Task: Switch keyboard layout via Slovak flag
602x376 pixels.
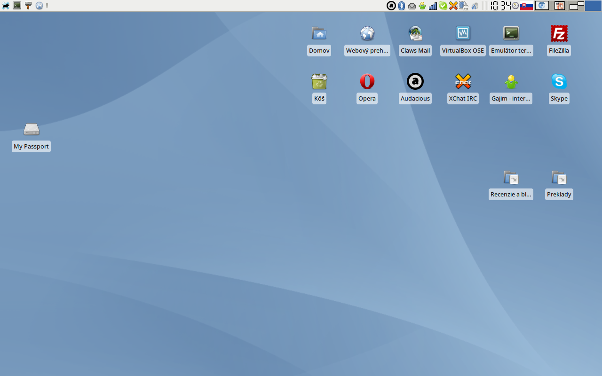Action: (526, 6)
